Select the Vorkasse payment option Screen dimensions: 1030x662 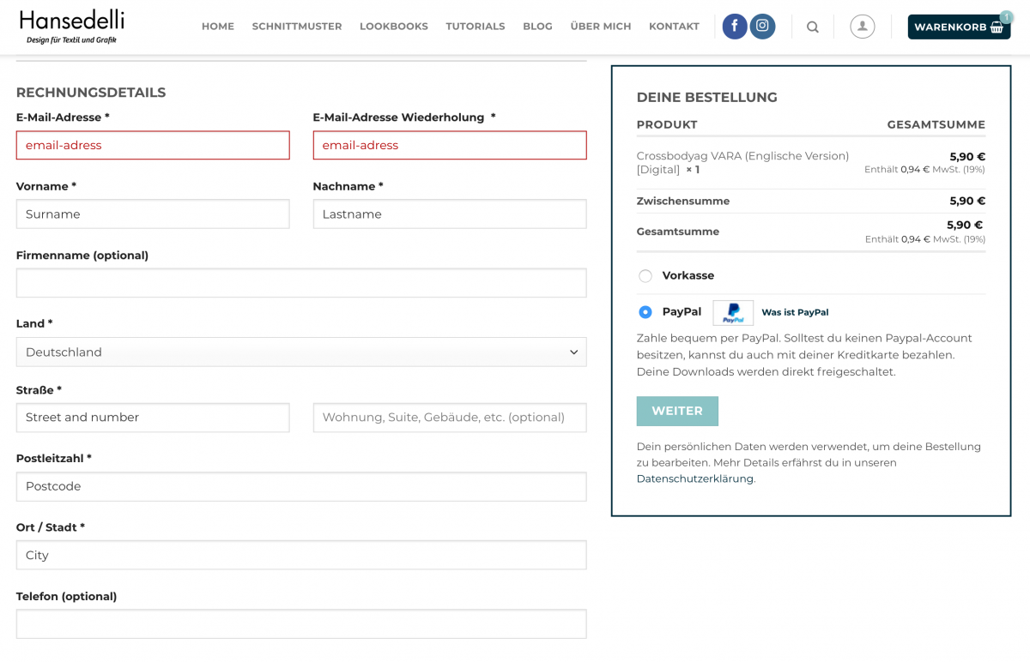pos(645,276)
